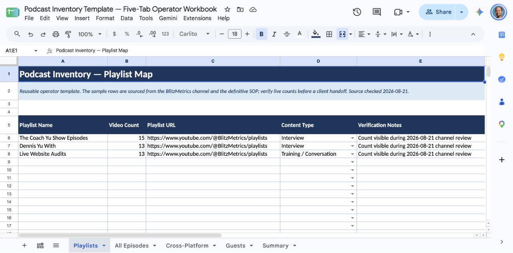
Task: Open the Extensions menu
Action: pos(197,18)
